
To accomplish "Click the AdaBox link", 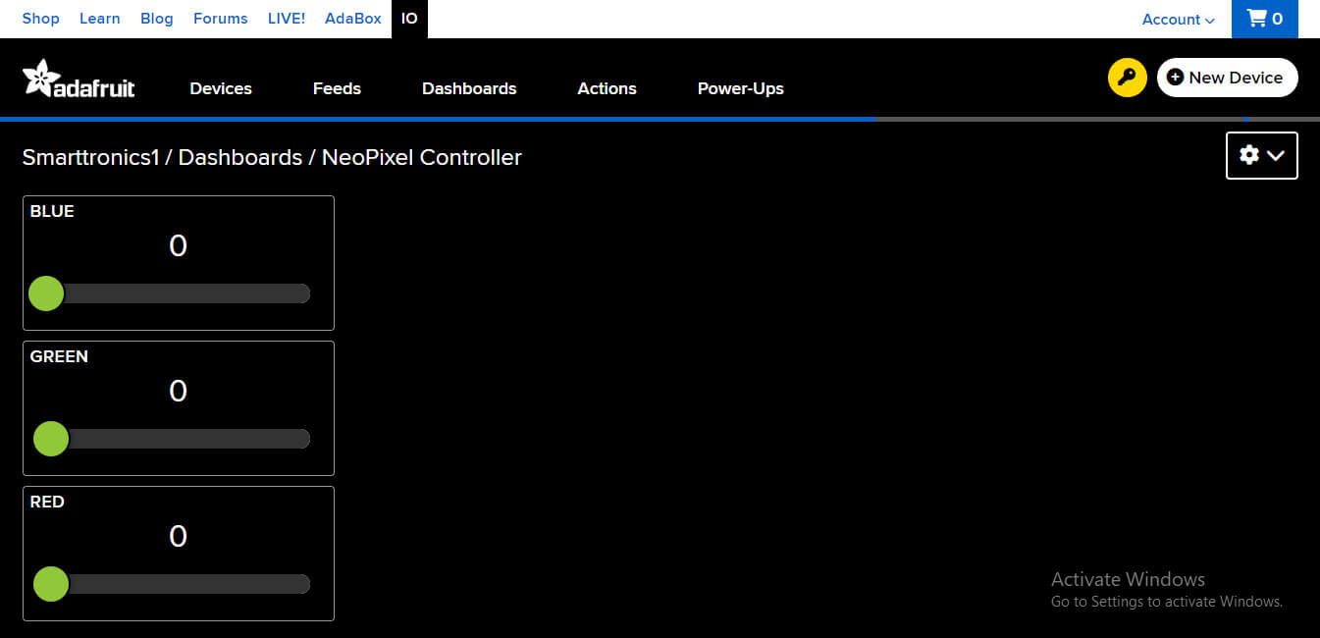I will [x=352, y=19].
